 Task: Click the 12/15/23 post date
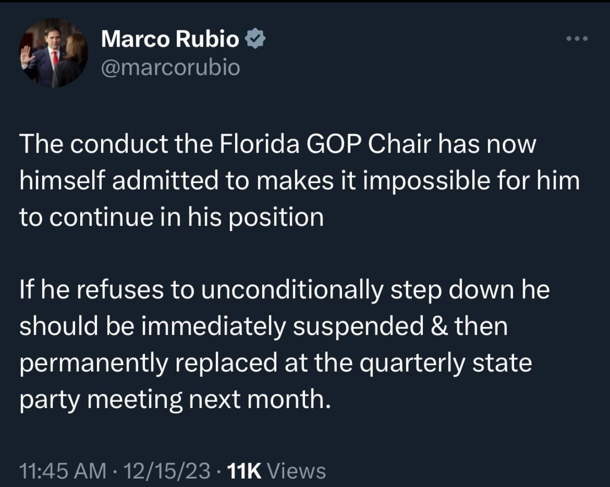click(167, 471)
